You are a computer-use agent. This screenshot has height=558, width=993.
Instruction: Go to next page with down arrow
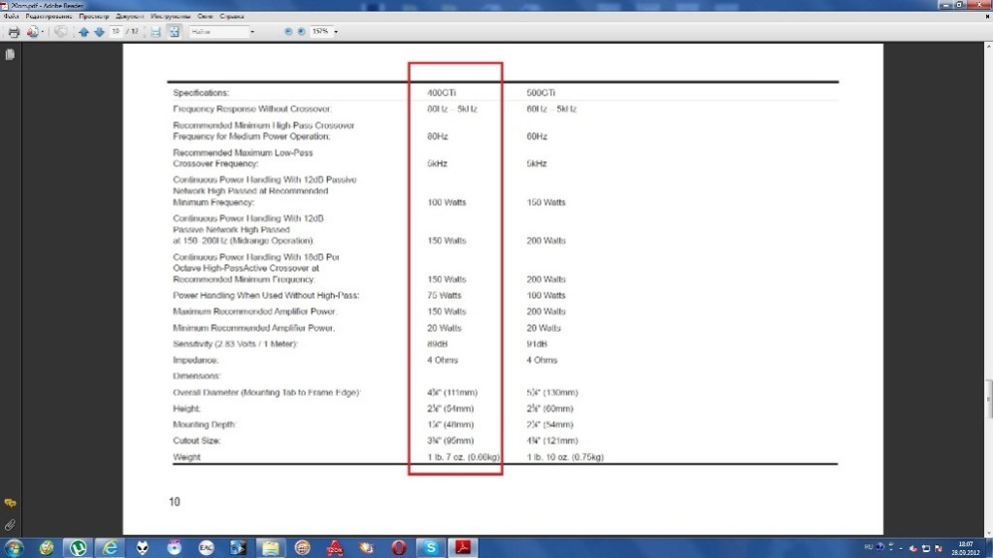coord(98,32)
